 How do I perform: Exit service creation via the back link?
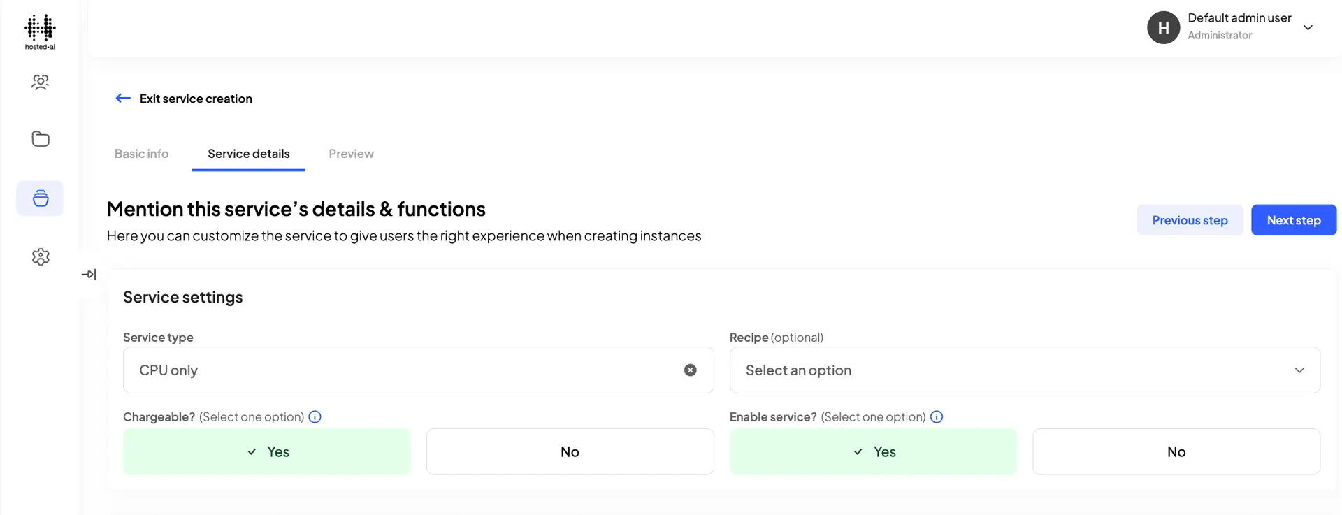pos(183,98)
